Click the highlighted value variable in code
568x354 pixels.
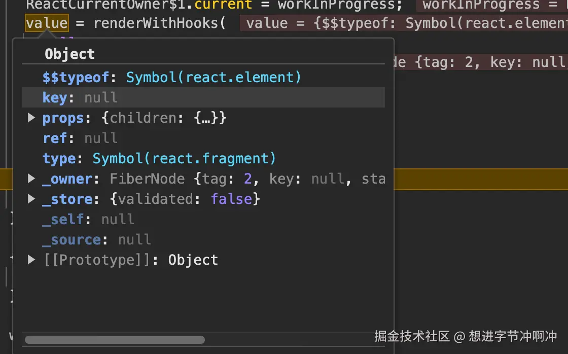[47, 23]
